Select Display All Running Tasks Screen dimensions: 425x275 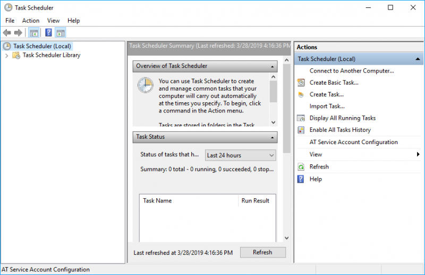(x=343, y=118)
